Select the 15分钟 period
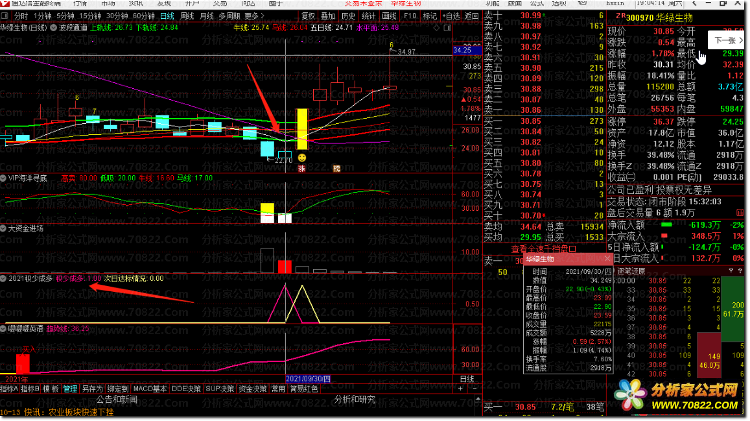 coord(90,16)
